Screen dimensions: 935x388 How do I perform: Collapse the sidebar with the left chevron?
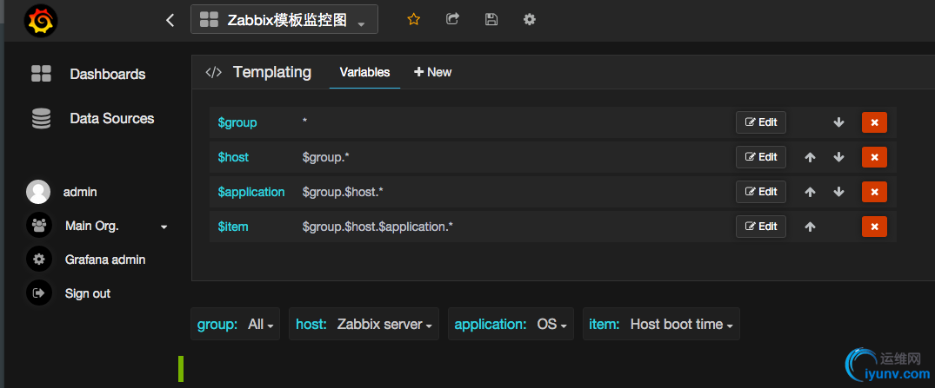coord(170,20)
